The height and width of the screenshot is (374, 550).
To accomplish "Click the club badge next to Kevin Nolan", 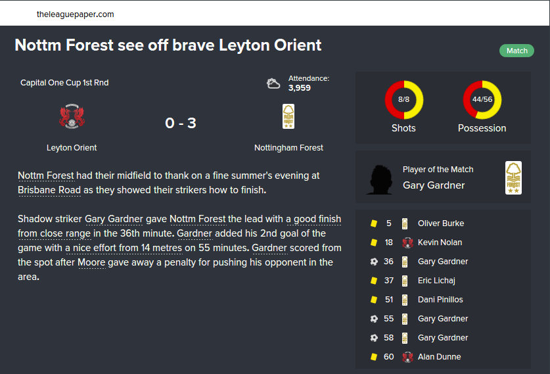I will tap(407, 243).
